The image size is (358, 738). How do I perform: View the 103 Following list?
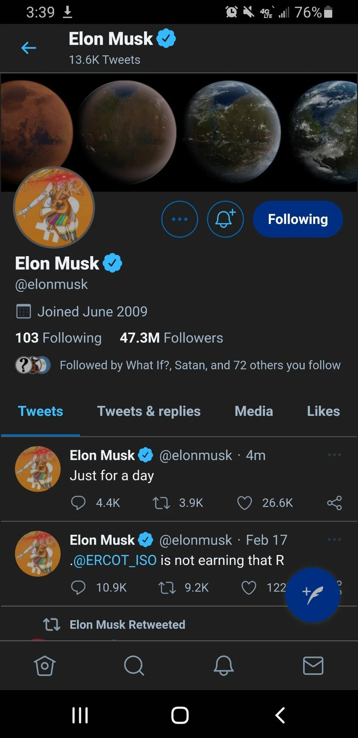[x=58, y=338]
